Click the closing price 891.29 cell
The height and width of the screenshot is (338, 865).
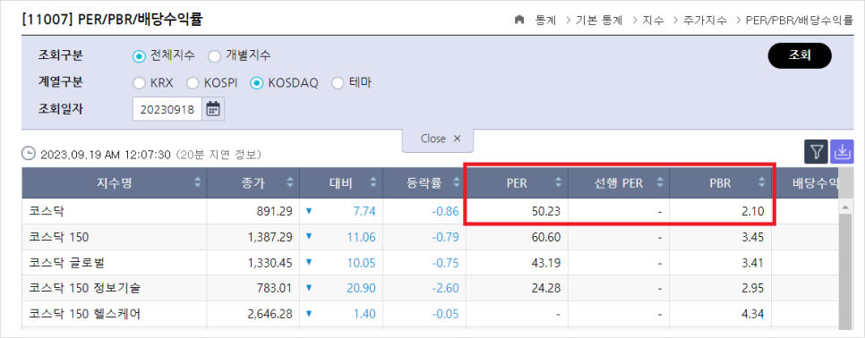[x=253, y=211]
